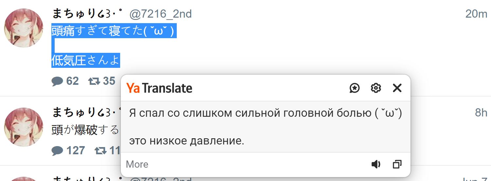Open the 20m timestamp link
The height and width of the screenshot is (181, 491).
476,14
